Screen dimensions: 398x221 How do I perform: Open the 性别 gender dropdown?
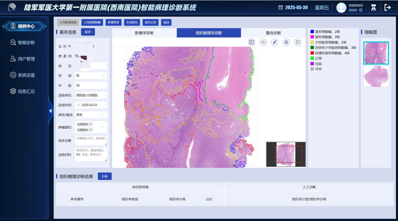pos(91,76)
